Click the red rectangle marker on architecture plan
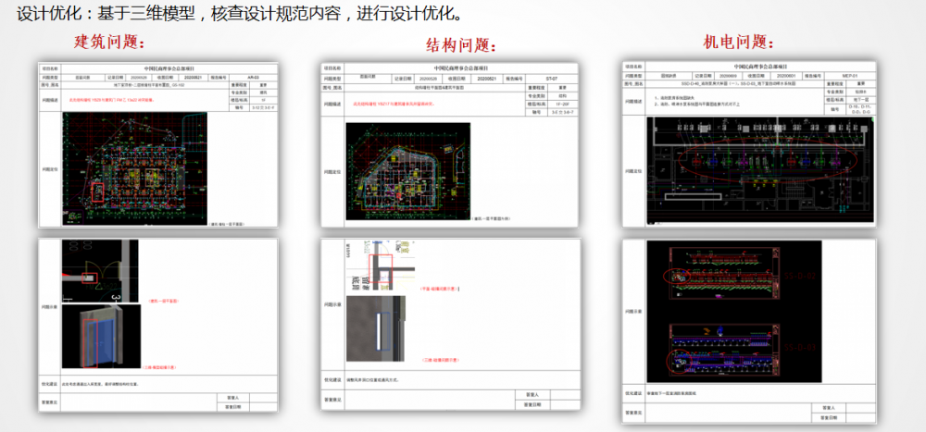Screen dimensions: 926x432 97,192
